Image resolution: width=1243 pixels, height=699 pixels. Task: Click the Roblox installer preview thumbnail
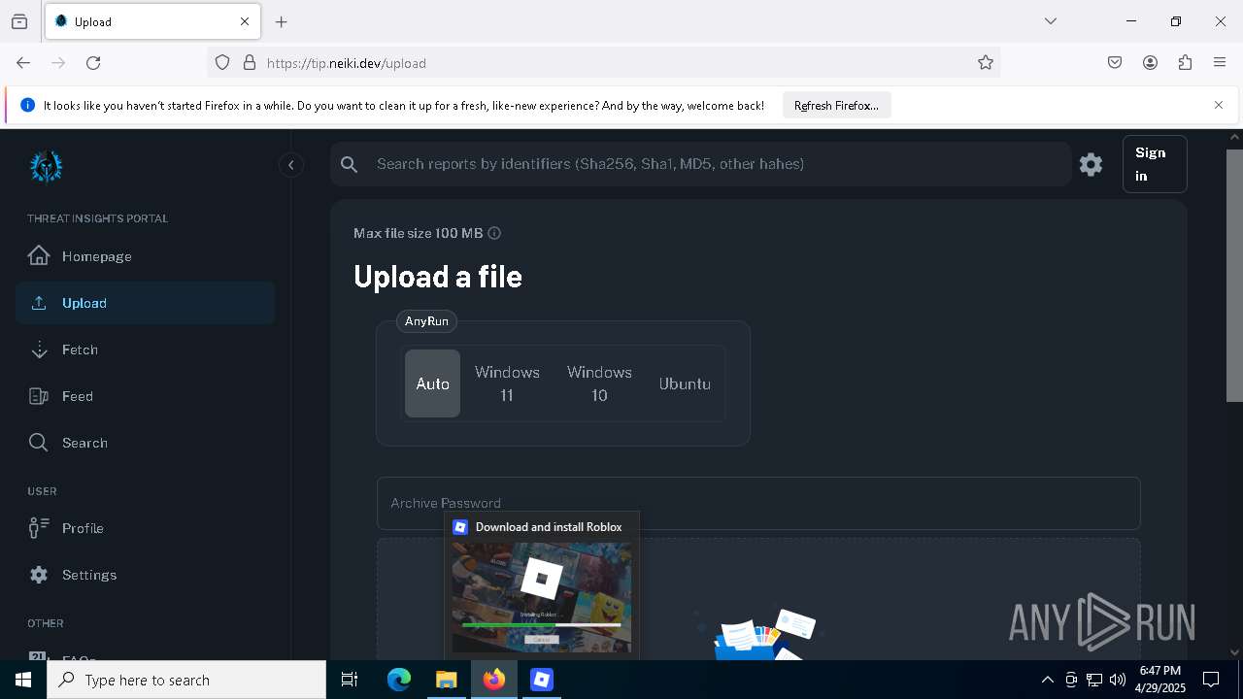click(x=542, y=597)
